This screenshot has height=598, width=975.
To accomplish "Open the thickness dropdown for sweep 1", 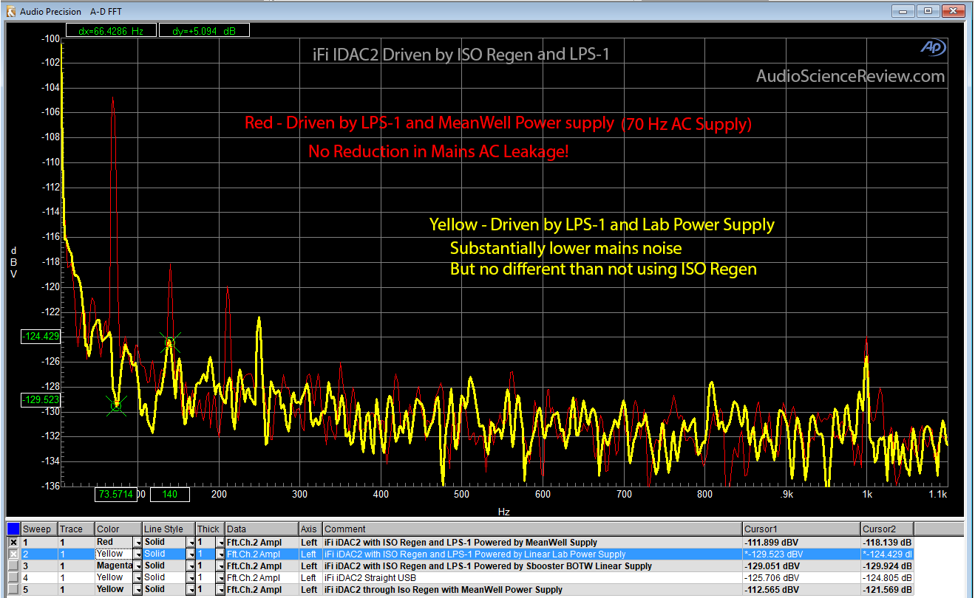I will click(220, 542).
